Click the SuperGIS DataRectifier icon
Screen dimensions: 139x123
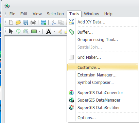[71, 107]
